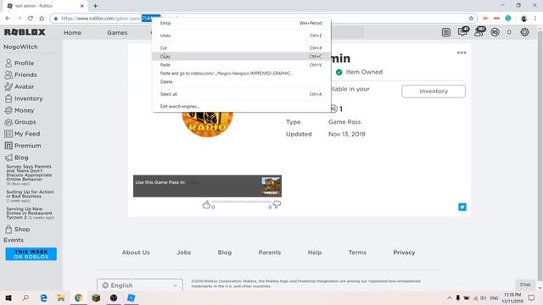Open the My Feed sidebar icon
Screen dimensions: 543x305
(x=8, y=134)
